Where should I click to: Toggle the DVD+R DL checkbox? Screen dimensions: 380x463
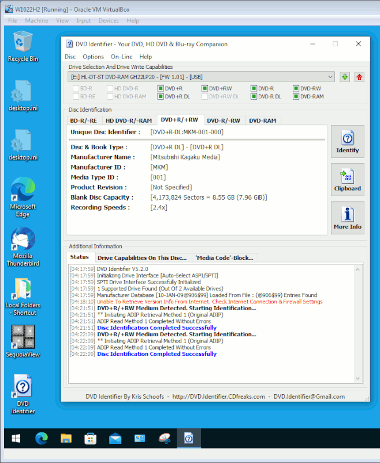pyautogui.click(x=161, y=96)
